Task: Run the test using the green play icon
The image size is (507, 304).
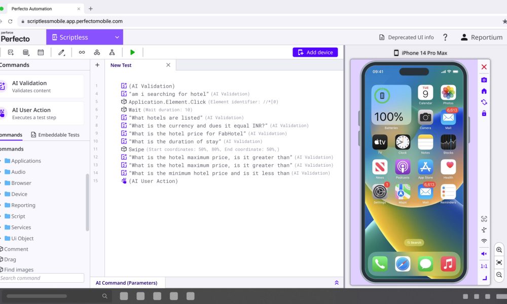Action: coord(133,52)
